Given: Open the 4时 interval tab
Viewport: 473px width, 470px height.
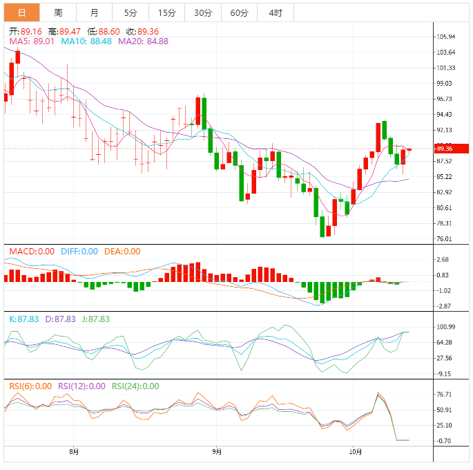Looking at the screenshot, I should click(276, 12).
